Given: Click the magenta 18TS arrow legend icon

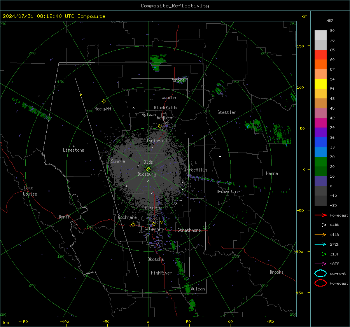Looking at the screenshot, I should [320, 264].
